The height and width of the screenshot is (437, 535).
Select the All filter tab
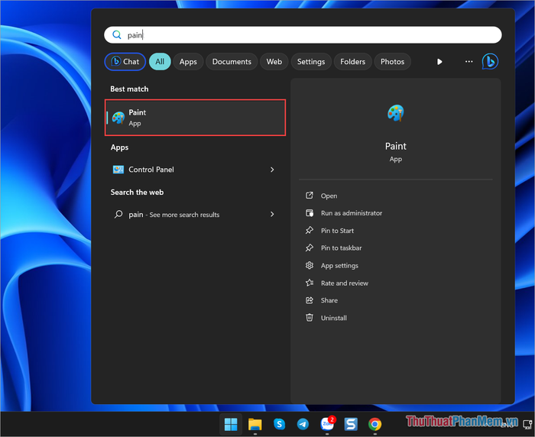[x=160, y=62]
